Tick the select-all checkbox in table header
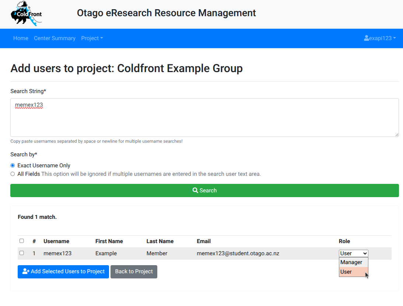This screenshot has width=403, height=306. point(22,241)
